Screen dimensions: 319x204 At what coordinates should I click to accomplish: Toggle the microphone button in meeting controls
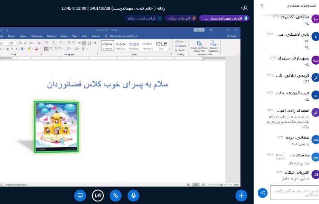(134, 195)
